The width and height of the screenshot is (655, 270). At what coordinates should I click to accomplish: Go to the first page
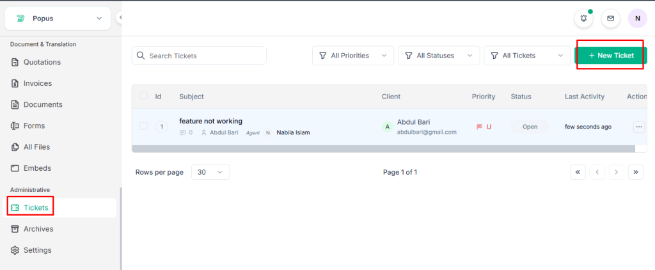tap(578, 172)
